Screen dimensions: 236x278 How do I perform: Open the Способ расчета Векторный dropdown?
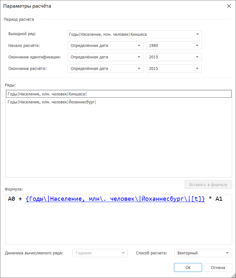[x=203, y=253]
